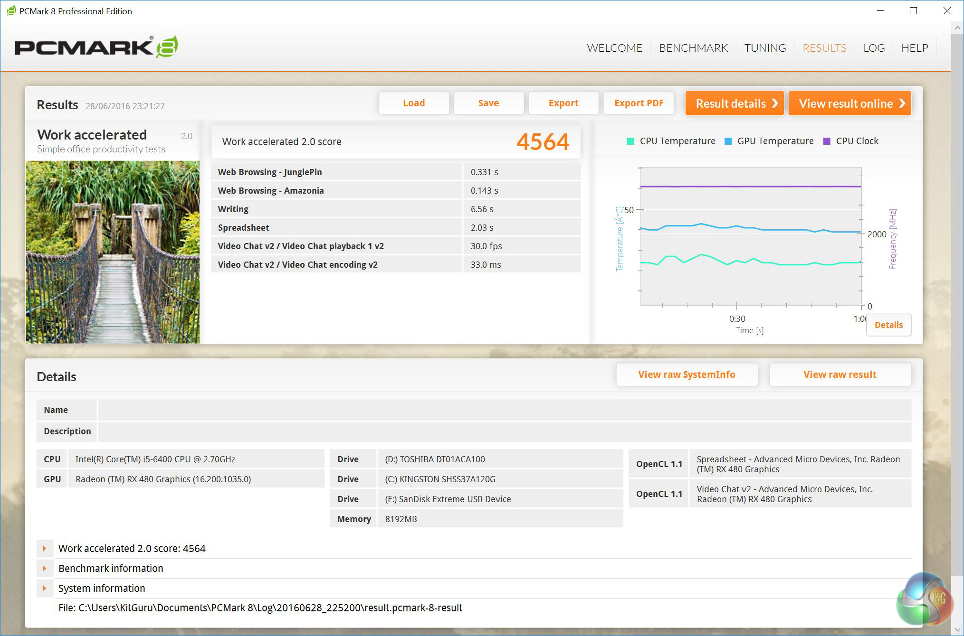Click View raw SystemInfo button

[687, 374]
